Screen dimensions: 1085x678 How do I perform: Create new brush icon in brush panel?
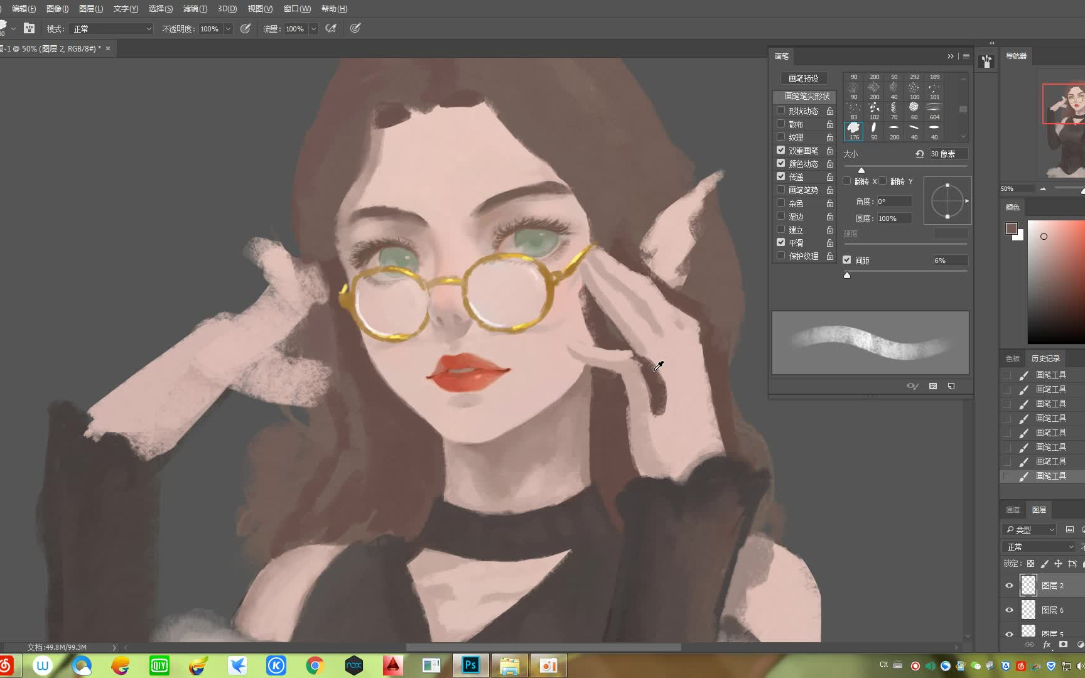(x=951, y=386)
